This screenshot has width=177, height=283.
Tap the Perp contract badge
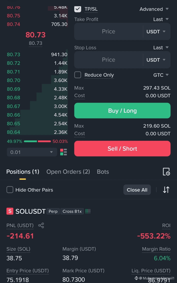point(53,211)
